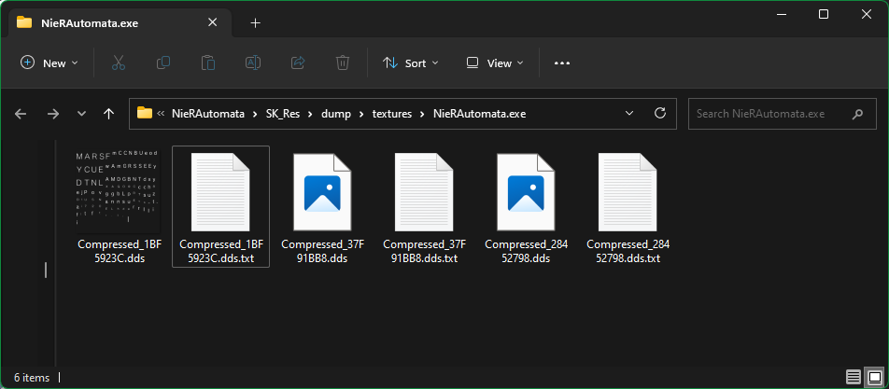Click the Copy icon in toolbar
Image resolution: width=889 pixels, height=389 pixels.
(163, 63)
